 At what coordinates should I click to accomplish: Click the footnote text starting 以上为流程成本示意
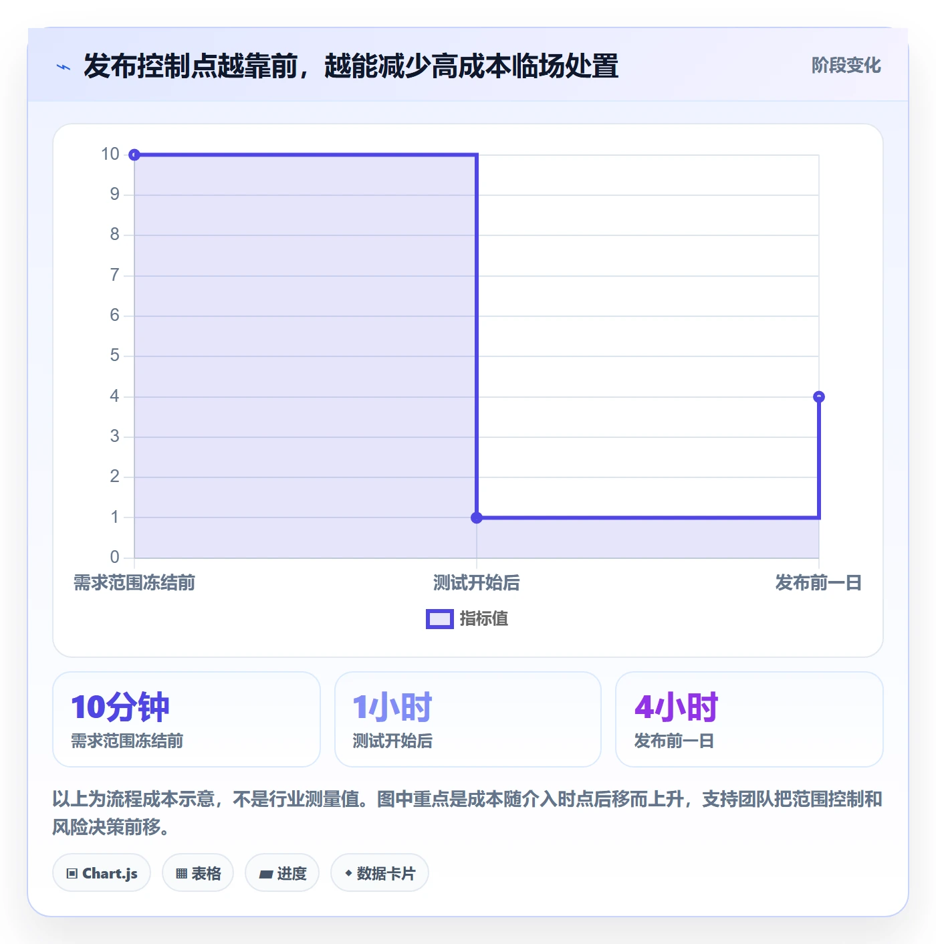pyautogui.click(x=467, y=813)
